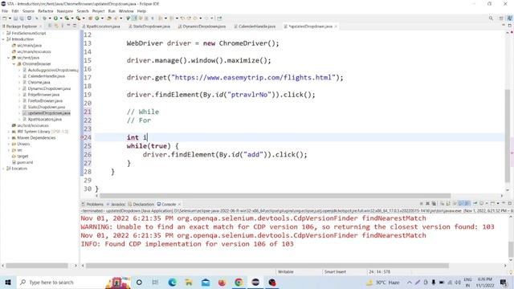This screenshot has width=514, height=289.
Task: Collapse the Introduction project node
Action: pos(3,39)
